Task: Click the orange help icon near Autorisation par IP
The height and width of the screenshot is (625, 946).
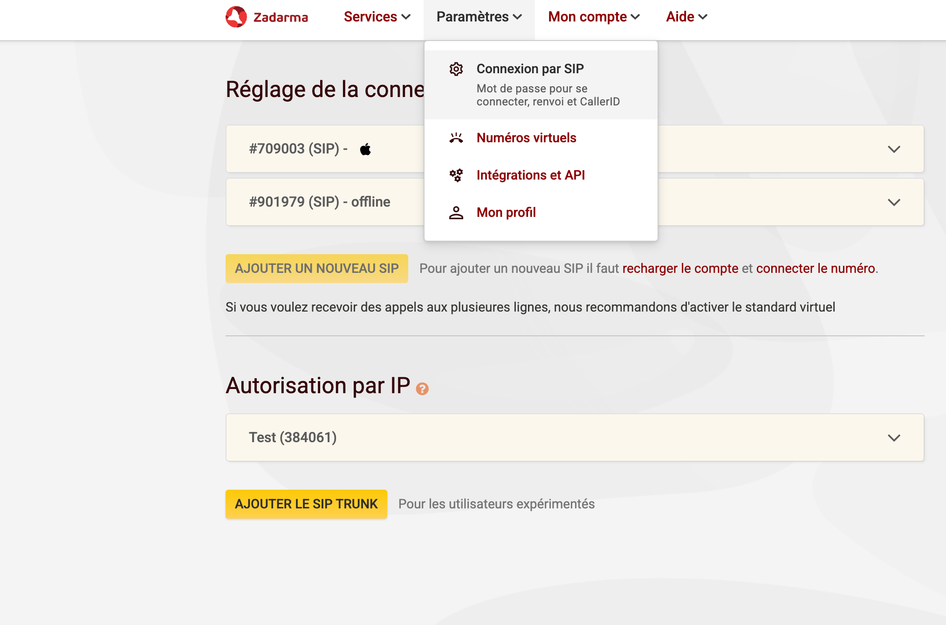Action: click(422, 389)
